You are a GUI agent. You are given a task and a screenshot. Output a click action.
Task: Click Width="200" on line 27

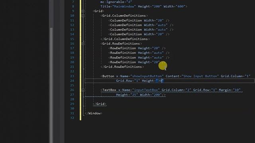(x=151, y=95)
